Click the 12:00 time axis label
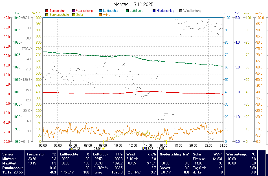The height and width of the screenshot is (176, 268). (x=133, y=145)
